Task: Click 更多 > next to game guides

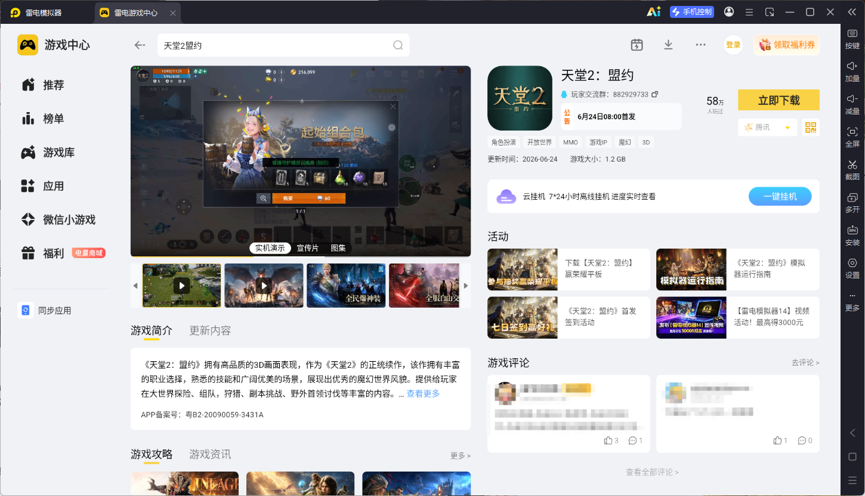Action: 460,455
